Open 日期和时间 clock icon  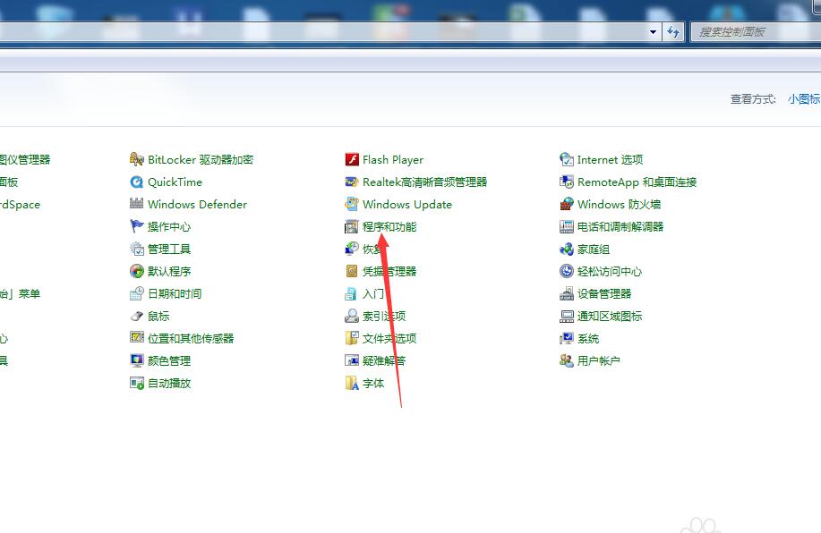pyautogui.click(x=137, y=293)
